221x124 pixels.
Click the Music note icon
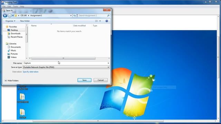pos(9,51)
